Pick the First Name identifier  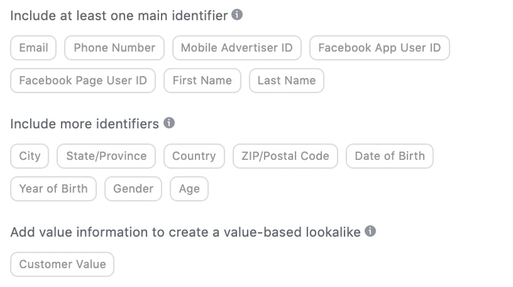(x=202, y=81)
